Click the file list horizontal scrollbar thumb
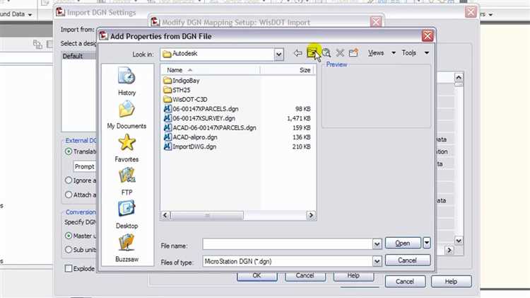This screenshot has height=298, width=530. [x=207, y=215]
